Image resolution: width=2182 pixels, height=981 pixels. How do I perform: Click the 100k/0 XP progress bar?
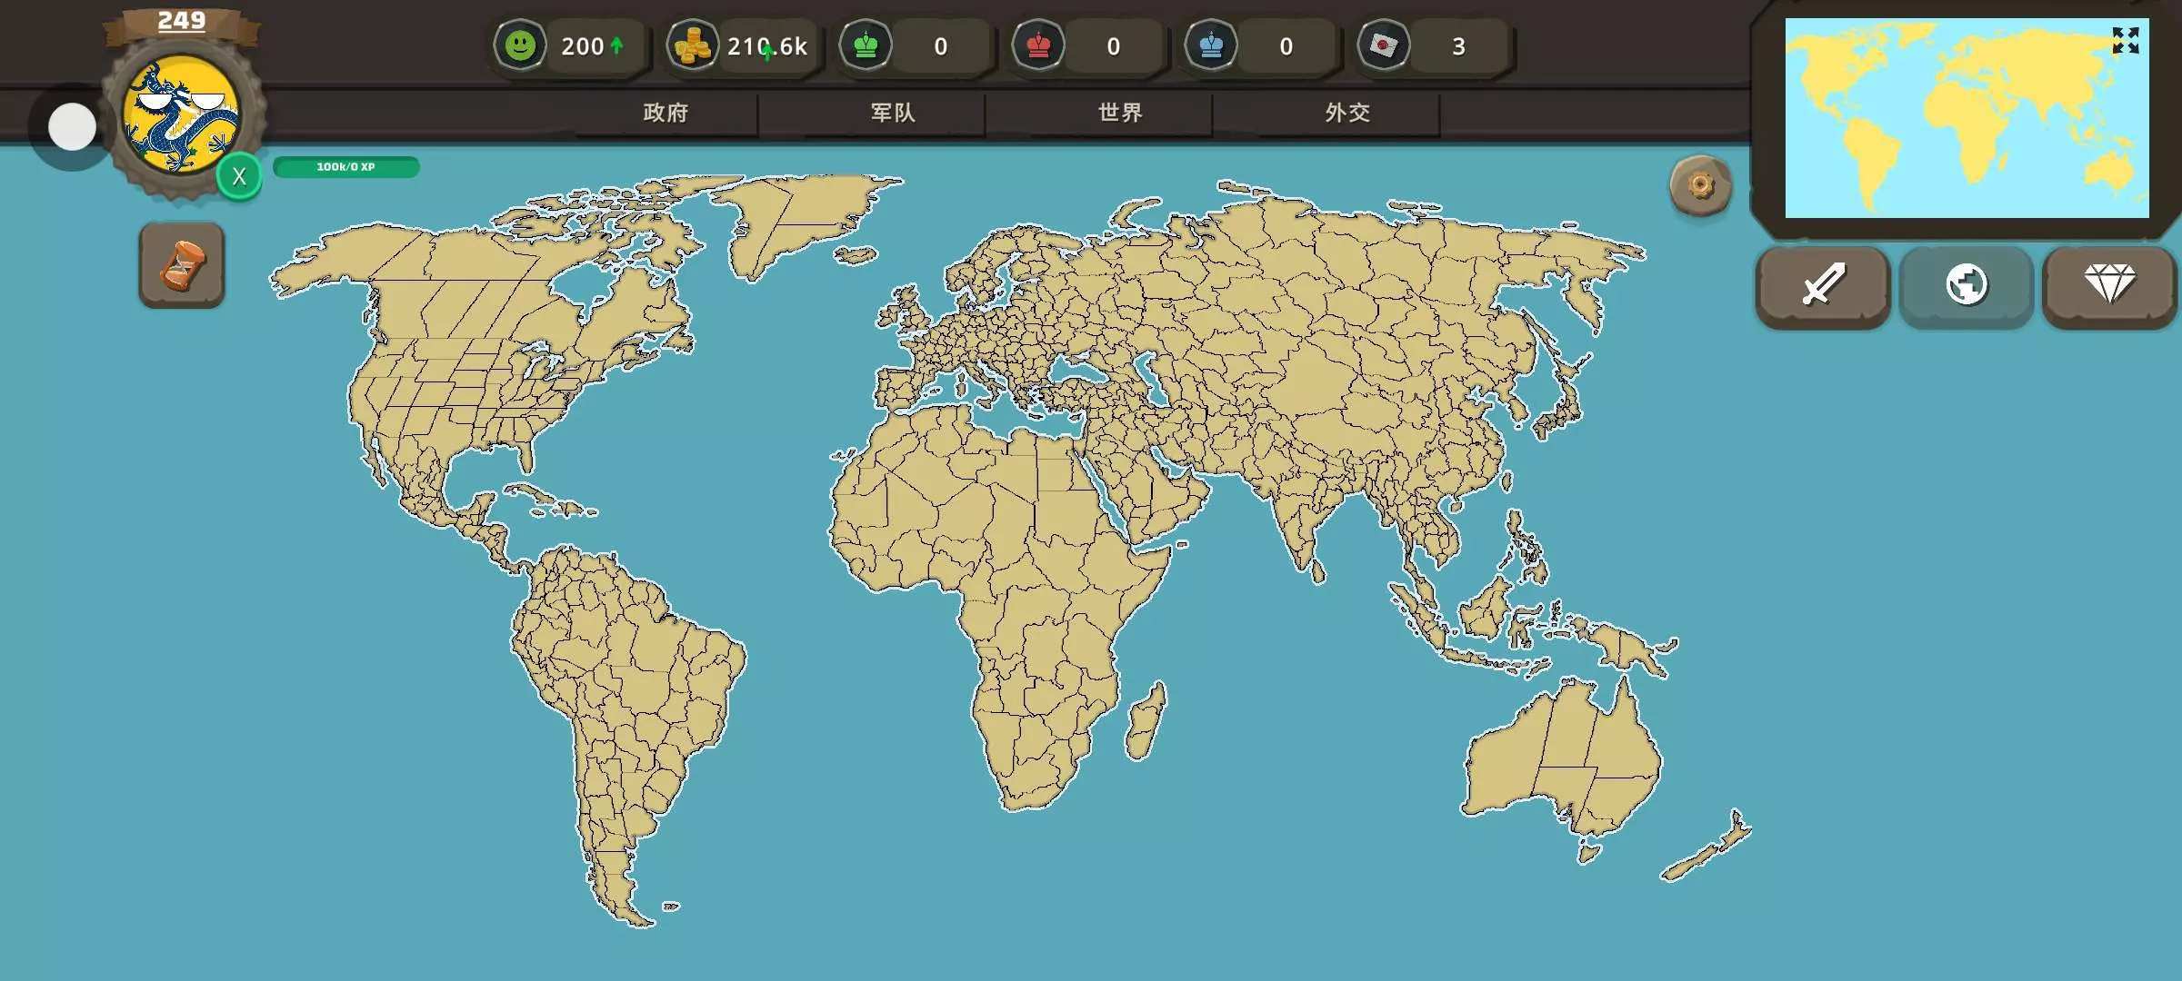point(345,167)
